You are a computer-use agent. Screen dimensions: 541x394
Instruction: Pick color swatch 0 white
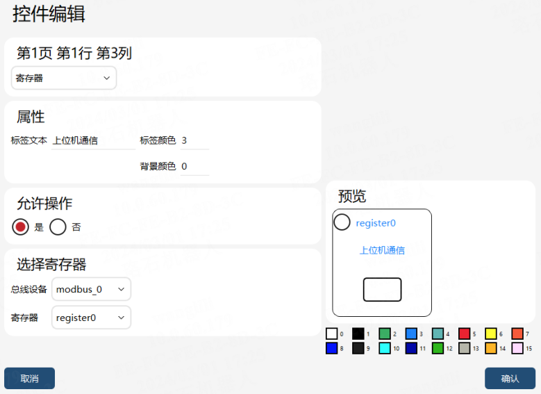[331, 334]
